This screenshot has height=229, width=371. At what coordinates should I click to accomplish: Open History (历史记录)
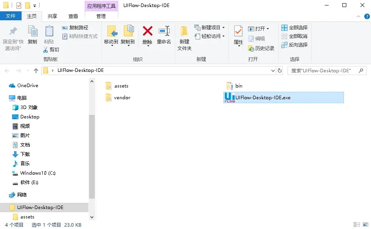pos(261,48)
